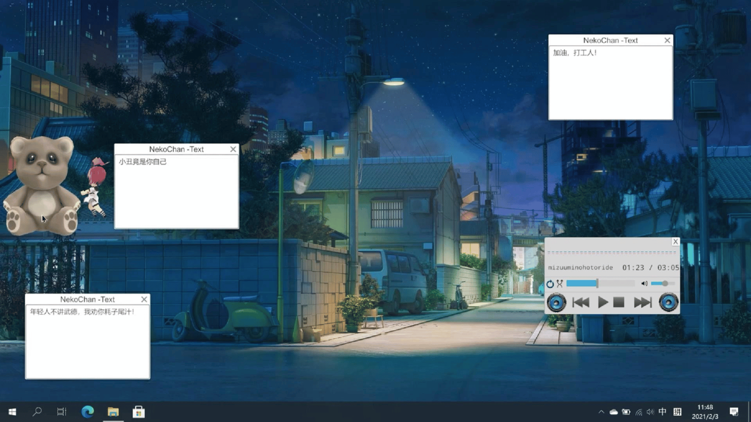Viewport: 751px width, 422px height.
Task: Open Microsoft Edge from the taskbar
Action: click(88, 412)
